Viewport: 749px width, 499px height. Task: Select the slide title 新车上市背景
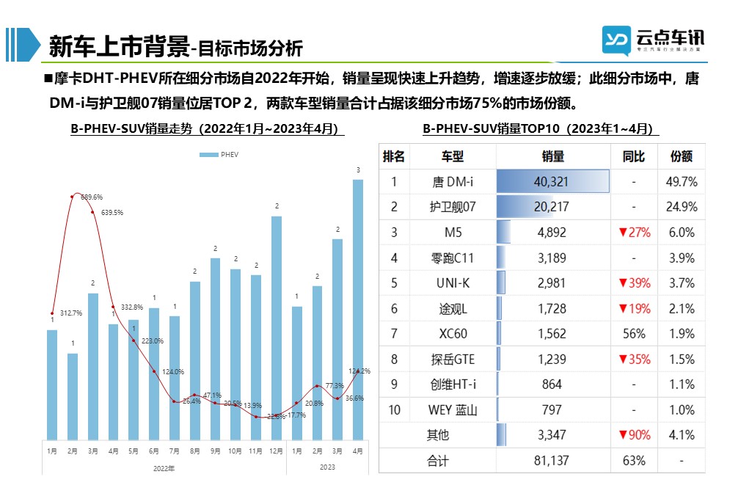120,46
